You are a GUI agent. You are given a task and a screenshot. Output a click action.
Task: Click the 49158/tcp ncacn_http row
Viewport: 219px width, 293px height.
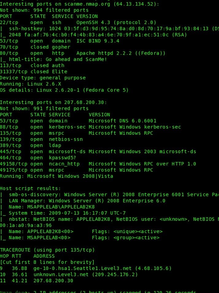(98, 164)
